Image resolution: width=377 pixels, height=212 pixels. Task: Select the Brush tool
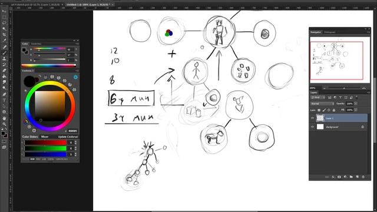[4, 53]
